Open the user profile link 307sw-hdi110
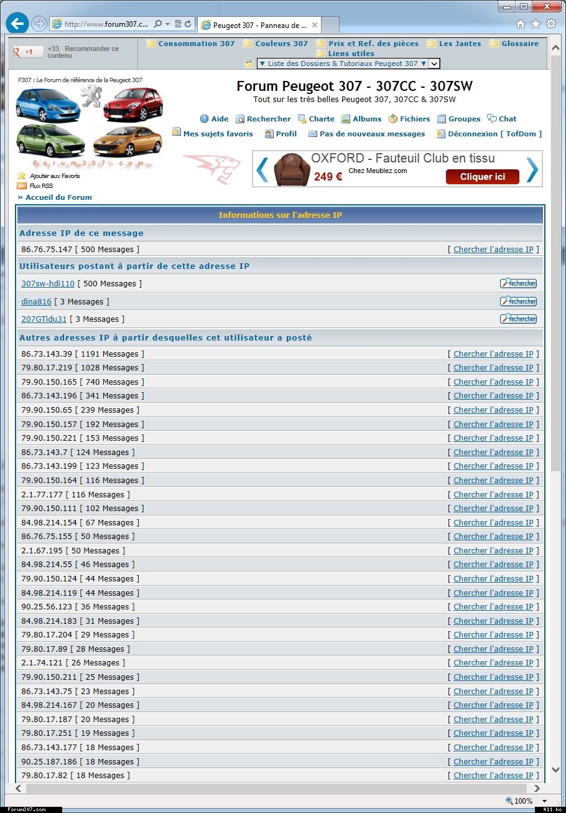The image size is (566, 813). [x=48, y=284]
